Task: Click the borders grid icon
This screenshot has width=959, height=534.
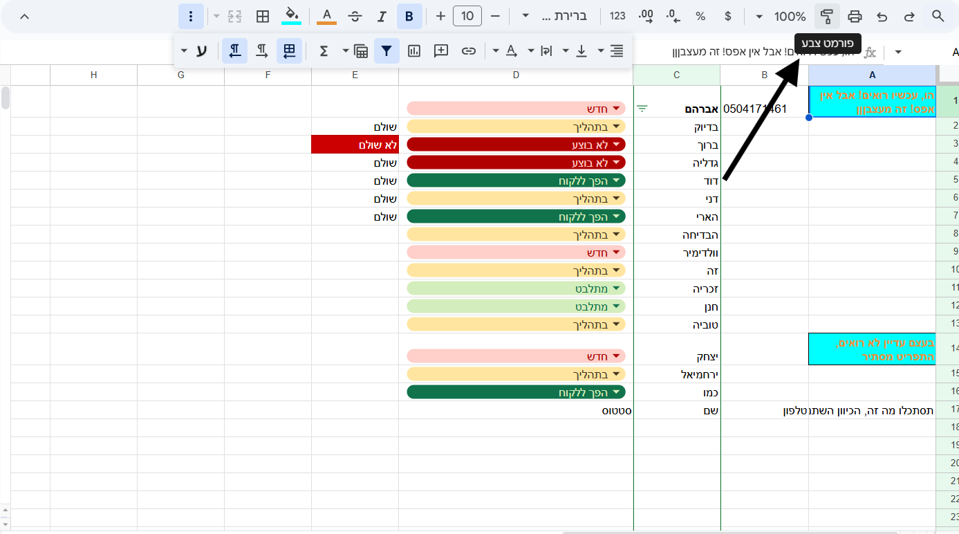Action: coord(263,16)
